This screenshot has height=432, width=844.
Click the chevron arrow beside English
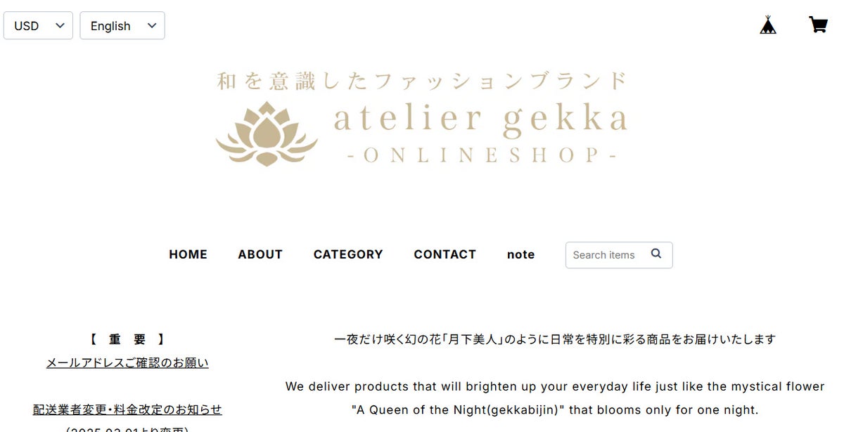[x=151, y=25]
